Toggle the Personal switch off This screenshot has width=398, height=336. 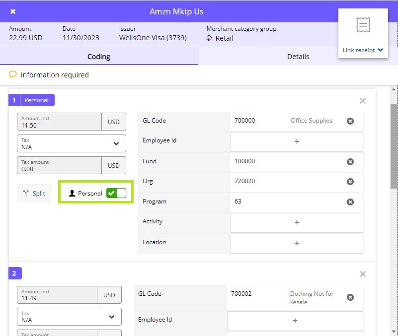tap(116, 193)
